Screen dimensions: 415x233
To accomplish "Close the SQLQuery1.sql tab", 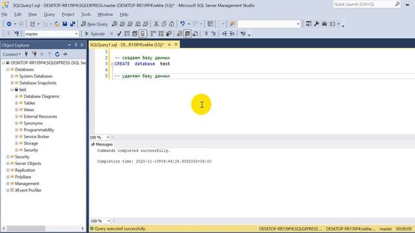I will pyautogui.click(x=176, y=45).
